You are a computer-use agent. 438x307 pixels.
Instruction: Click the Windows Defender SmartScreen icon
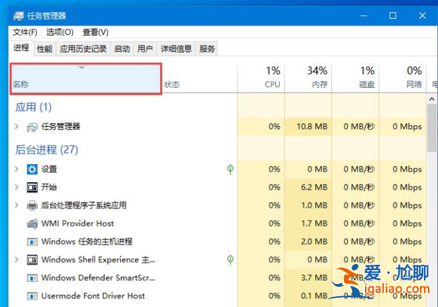[32, 278]
